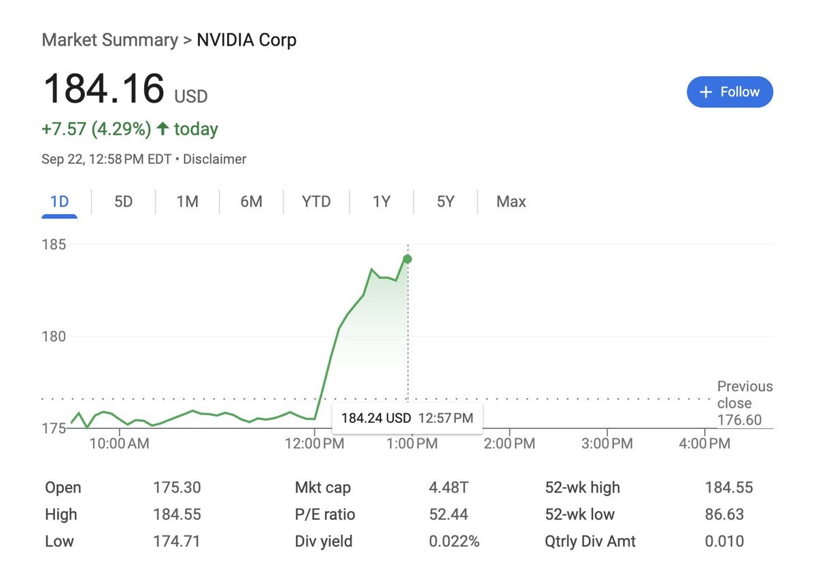Screen dimensions: 816x564
Task: Click the green up arrow icon
Action: coord(163,129)
